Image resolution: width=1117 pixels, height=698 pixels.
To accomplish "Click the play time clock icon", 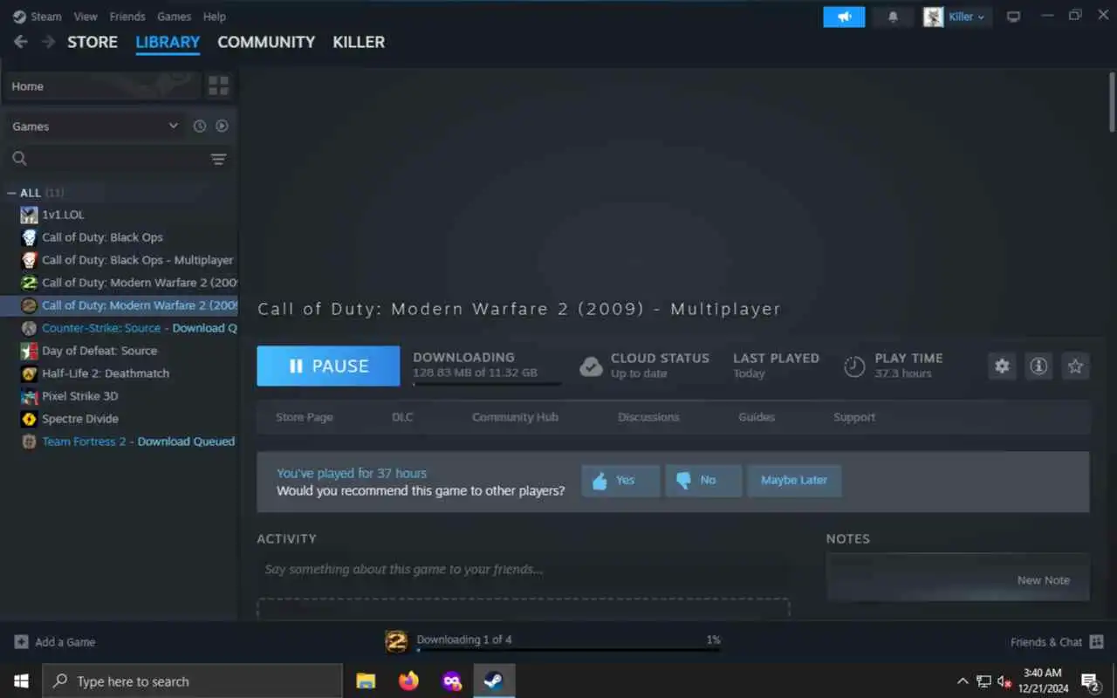I will pyautogui.click(x=854, y=366).
